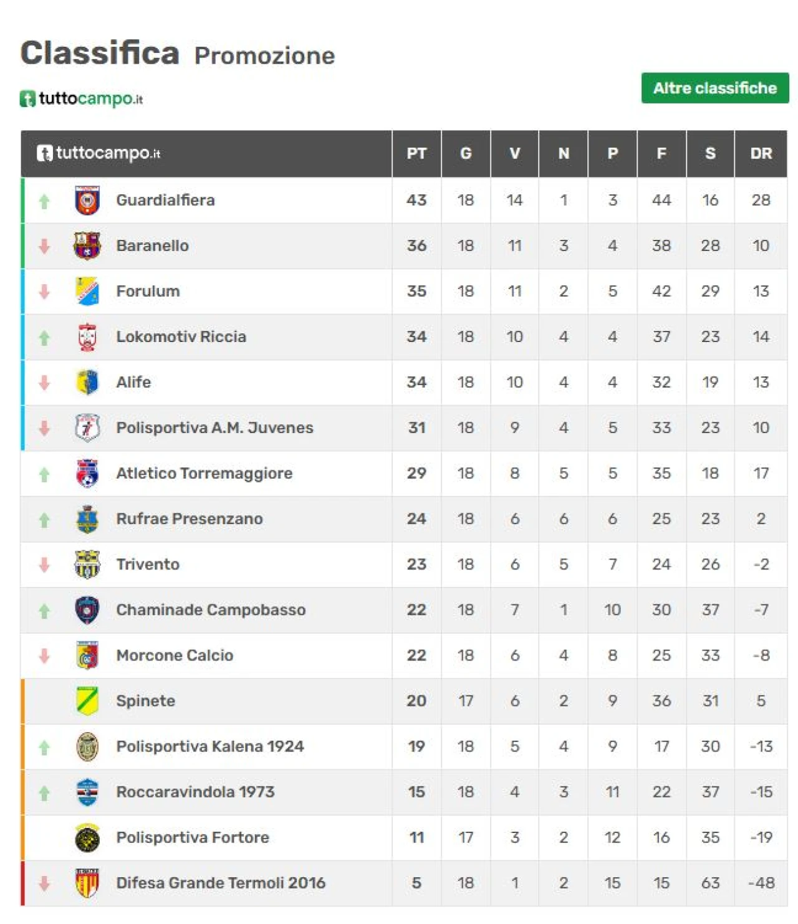Click the Polisportiva Fortore crest

(87, 837)
